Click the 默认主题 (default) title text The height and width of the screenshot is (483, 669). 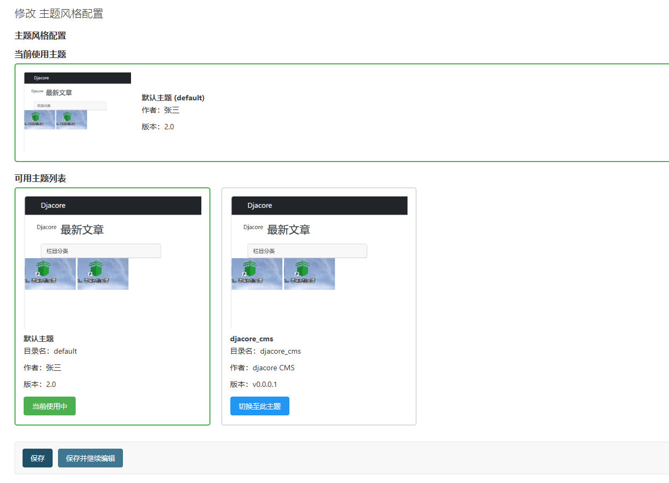pos(173,98)
